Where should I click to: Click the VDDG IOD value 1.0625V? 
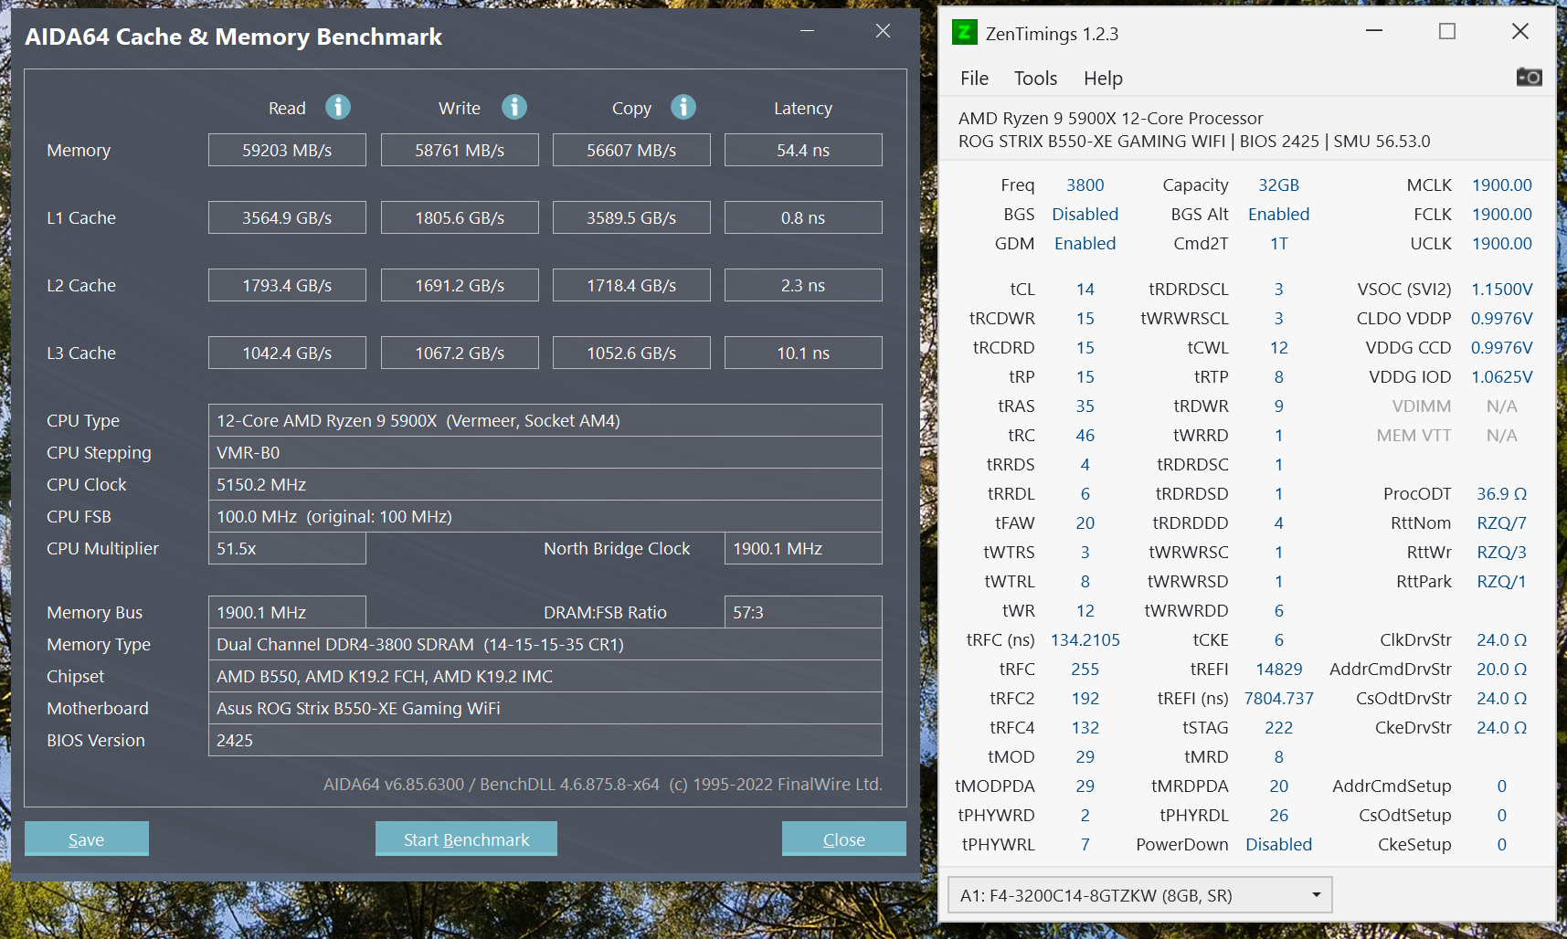click(1501, 376)
